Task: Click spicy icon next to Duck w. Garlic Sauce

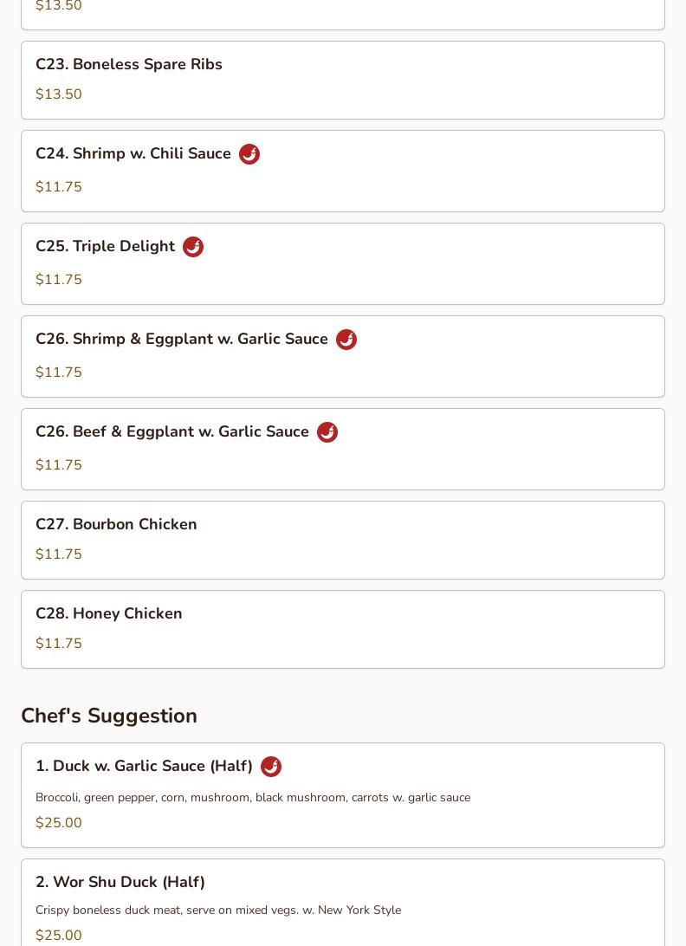Action: coord(271,766)
